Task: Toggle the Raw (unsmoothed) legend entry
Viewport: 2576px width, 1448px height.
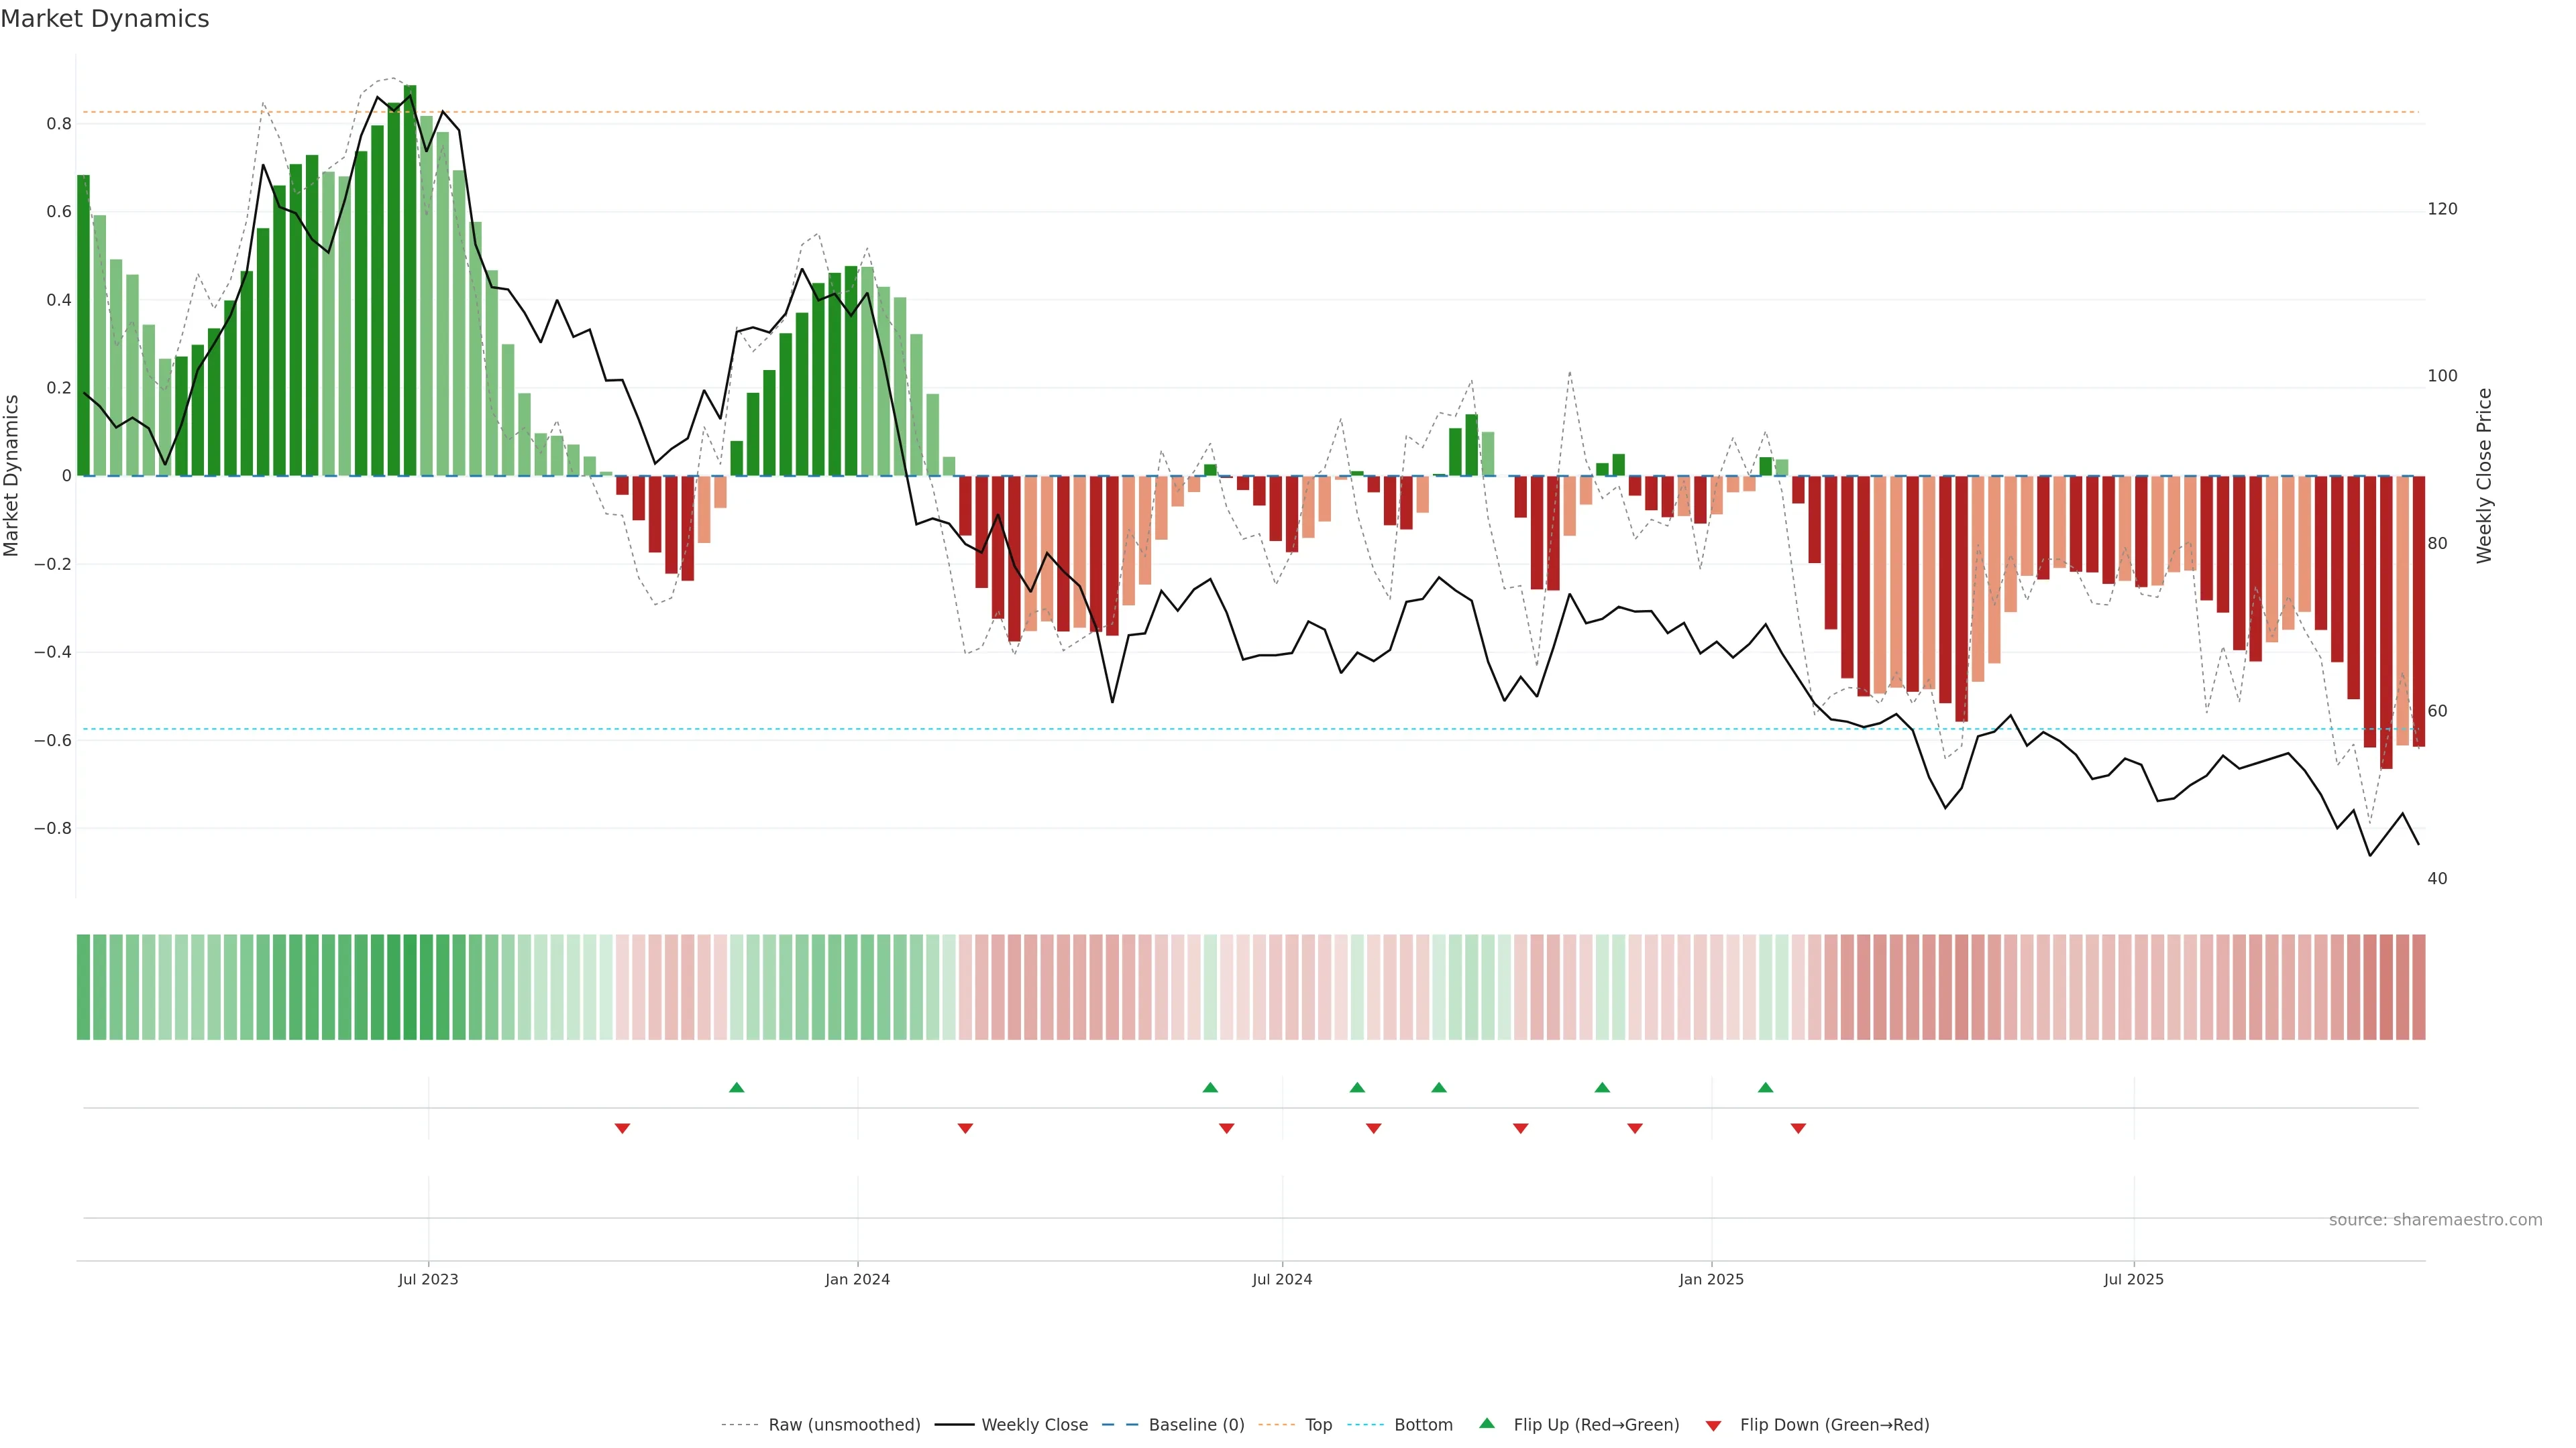Action: [843, 1425]
